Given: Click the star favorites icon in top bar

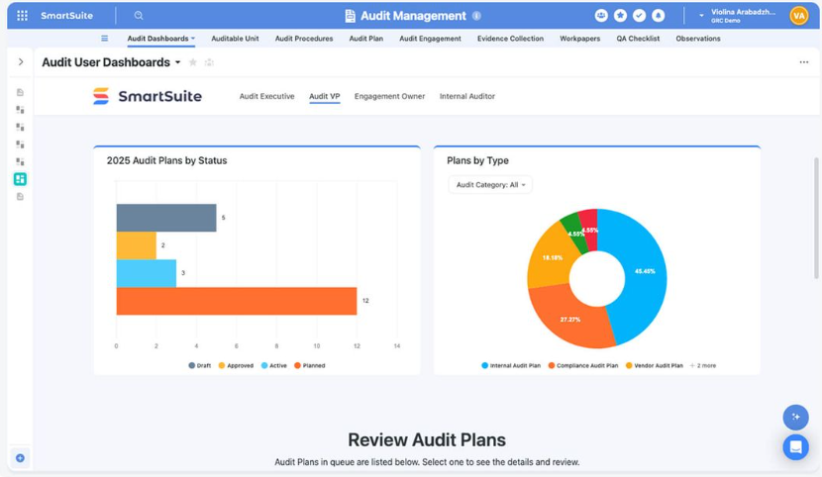Looking at the screenshot, I should 620,16.
